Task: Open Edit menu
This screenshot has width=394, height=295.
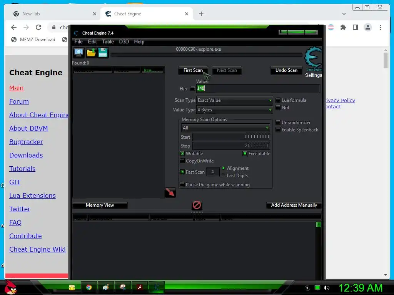Action: tap(92, 41)
